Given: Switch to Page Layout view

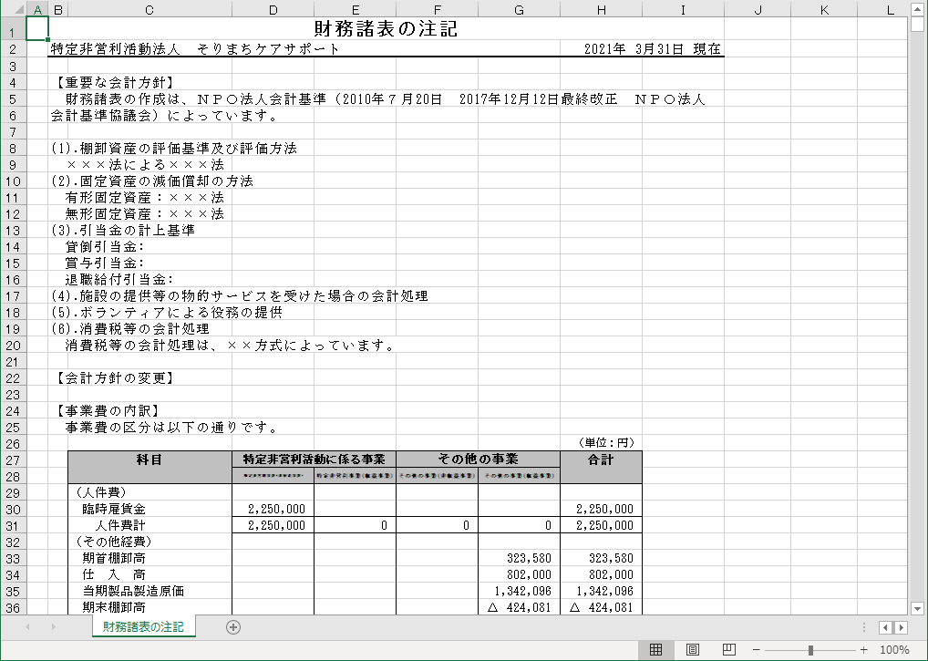Looking at the screenshot, I should click(x=692, y=650).
